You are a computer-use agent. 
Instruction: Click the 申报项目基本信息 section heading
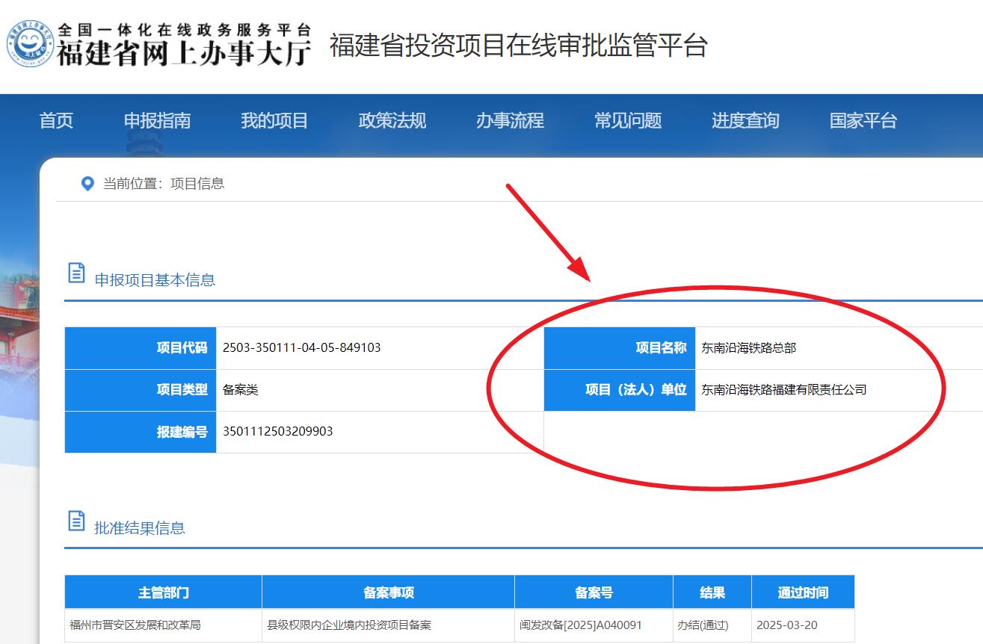pos(155,280)
